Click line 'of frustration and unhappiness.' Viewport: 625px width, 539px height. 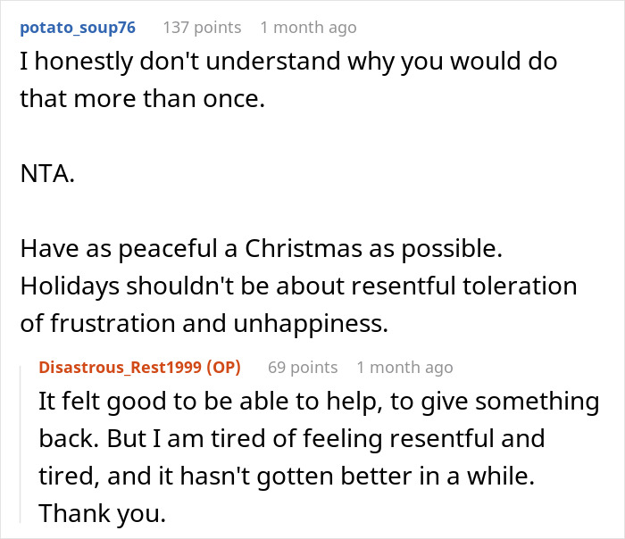coord(204,322)
